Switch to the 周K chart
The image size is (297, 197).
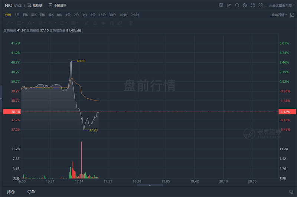34,15
